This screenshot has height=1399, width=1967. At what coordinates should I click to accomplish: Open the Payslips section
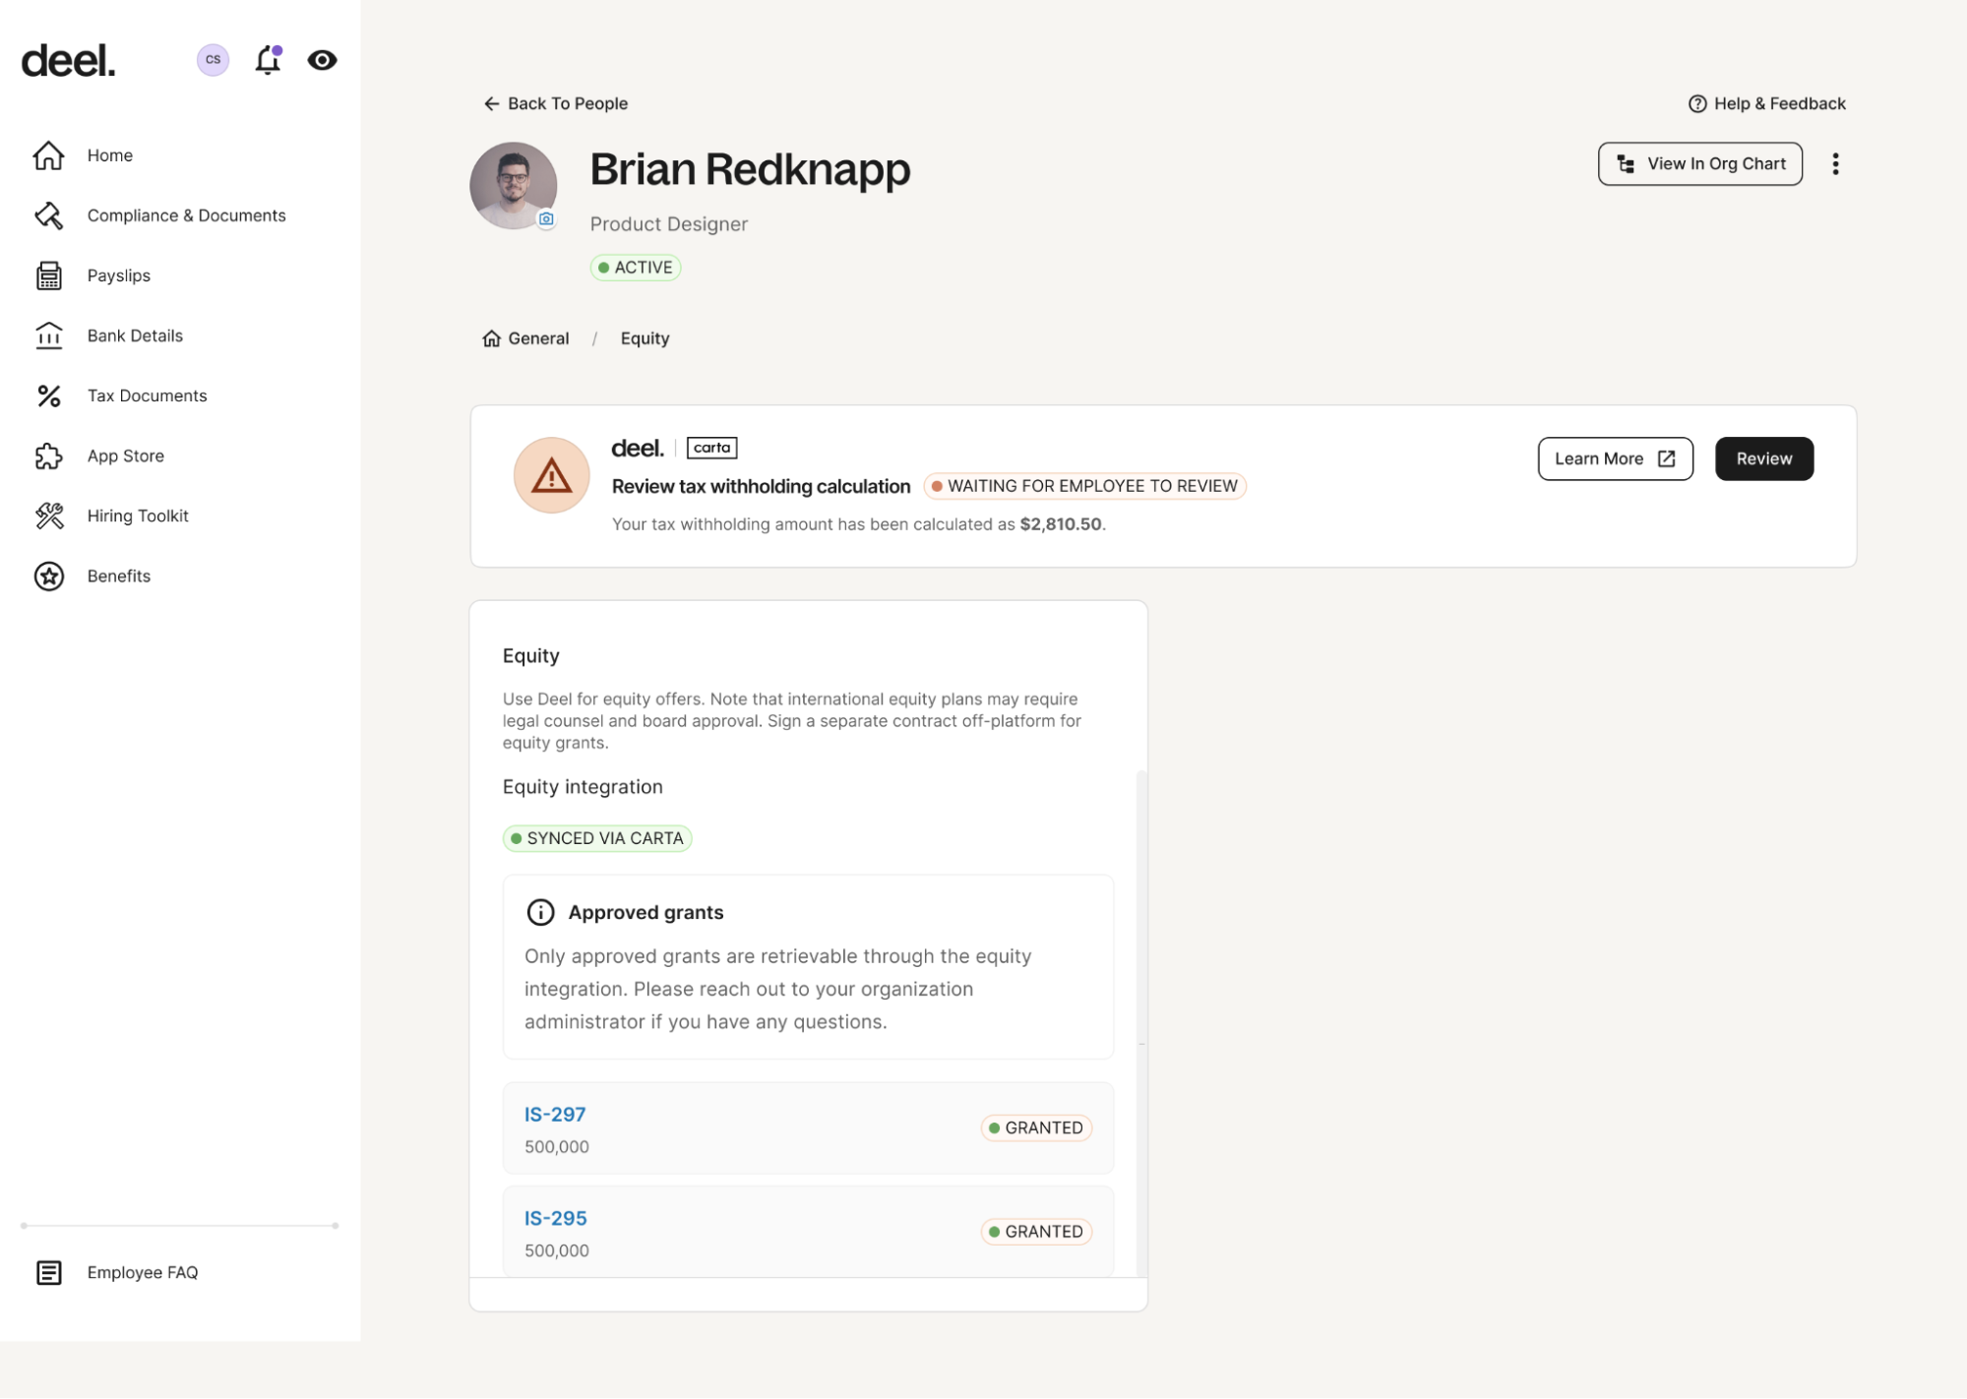point(118,275)
